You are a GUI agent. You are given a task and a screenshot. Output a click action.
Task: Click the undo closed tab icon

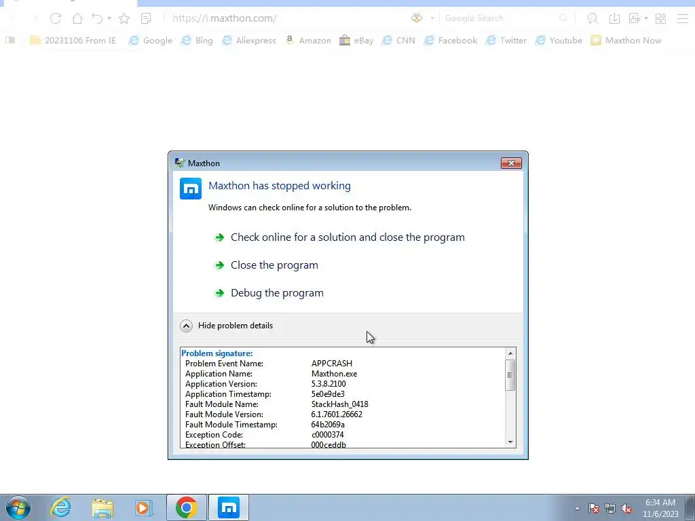pos(97,18)
